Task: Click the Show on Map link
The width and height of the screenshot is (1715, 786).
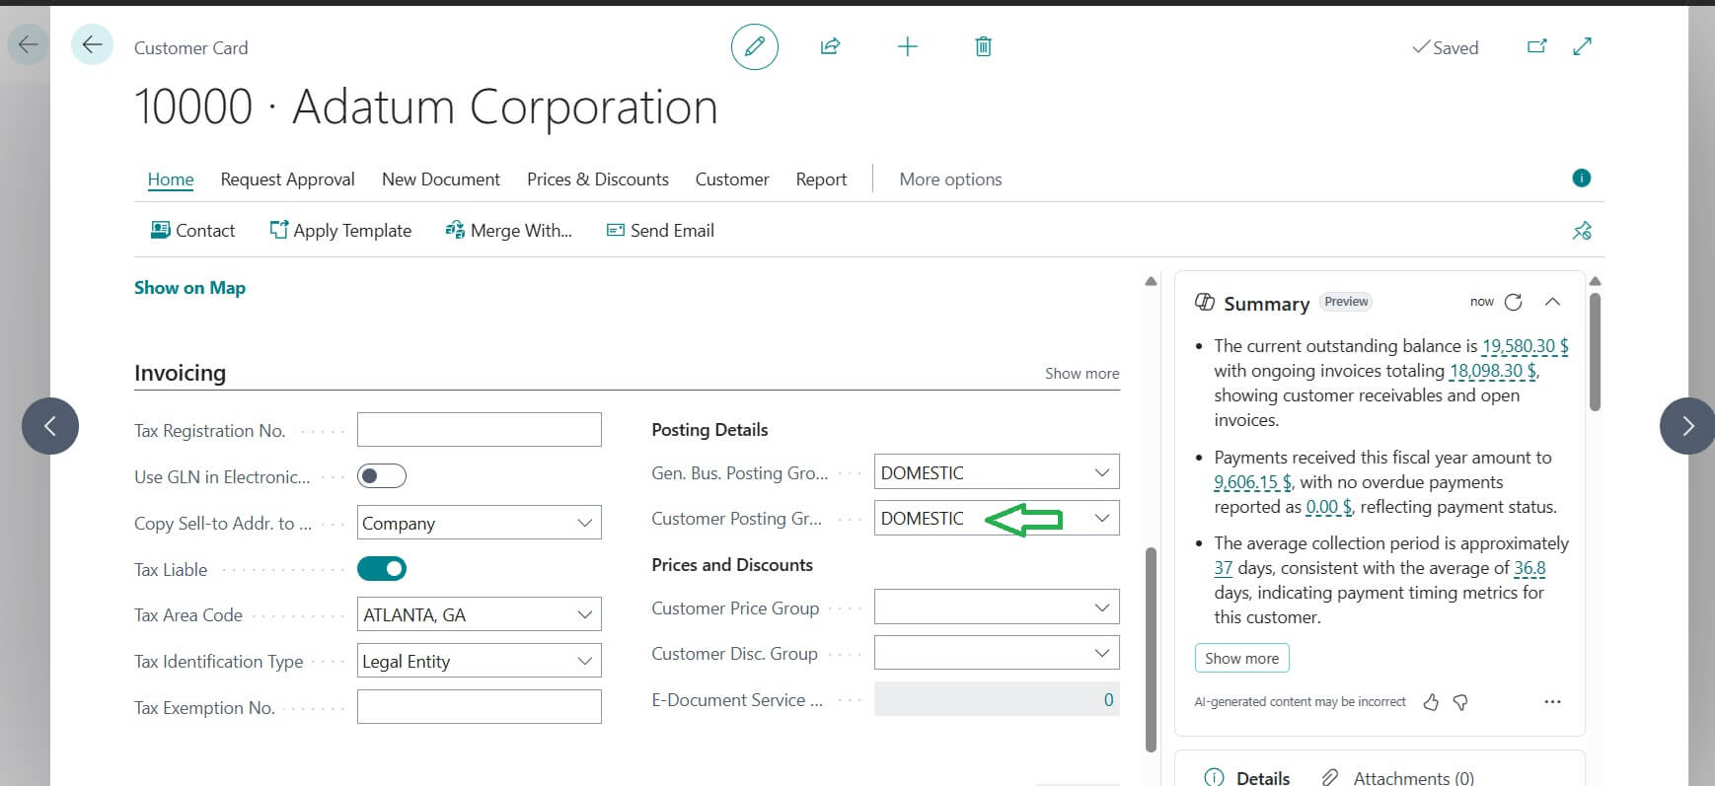Action: (189, 288)
